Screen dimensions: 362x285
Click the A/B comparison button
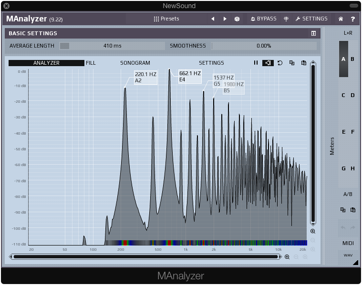[348, 194]
